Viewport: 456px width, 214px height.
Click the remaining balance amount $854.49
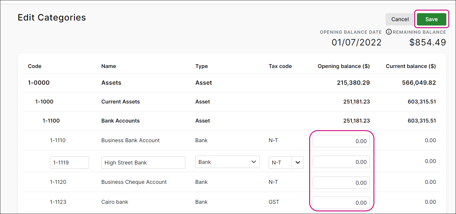coord(428,42)
